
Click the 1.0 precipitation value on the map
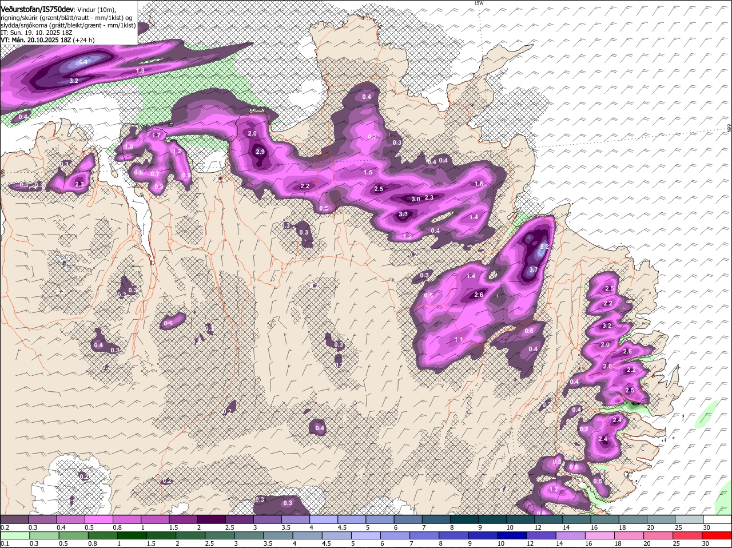coord(129,146)
